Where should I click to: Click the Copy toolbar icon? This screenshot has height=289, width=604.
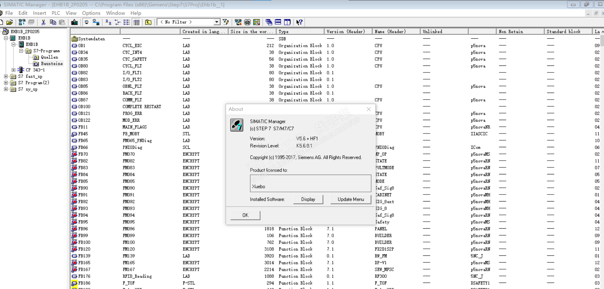[x=53, y=22]
